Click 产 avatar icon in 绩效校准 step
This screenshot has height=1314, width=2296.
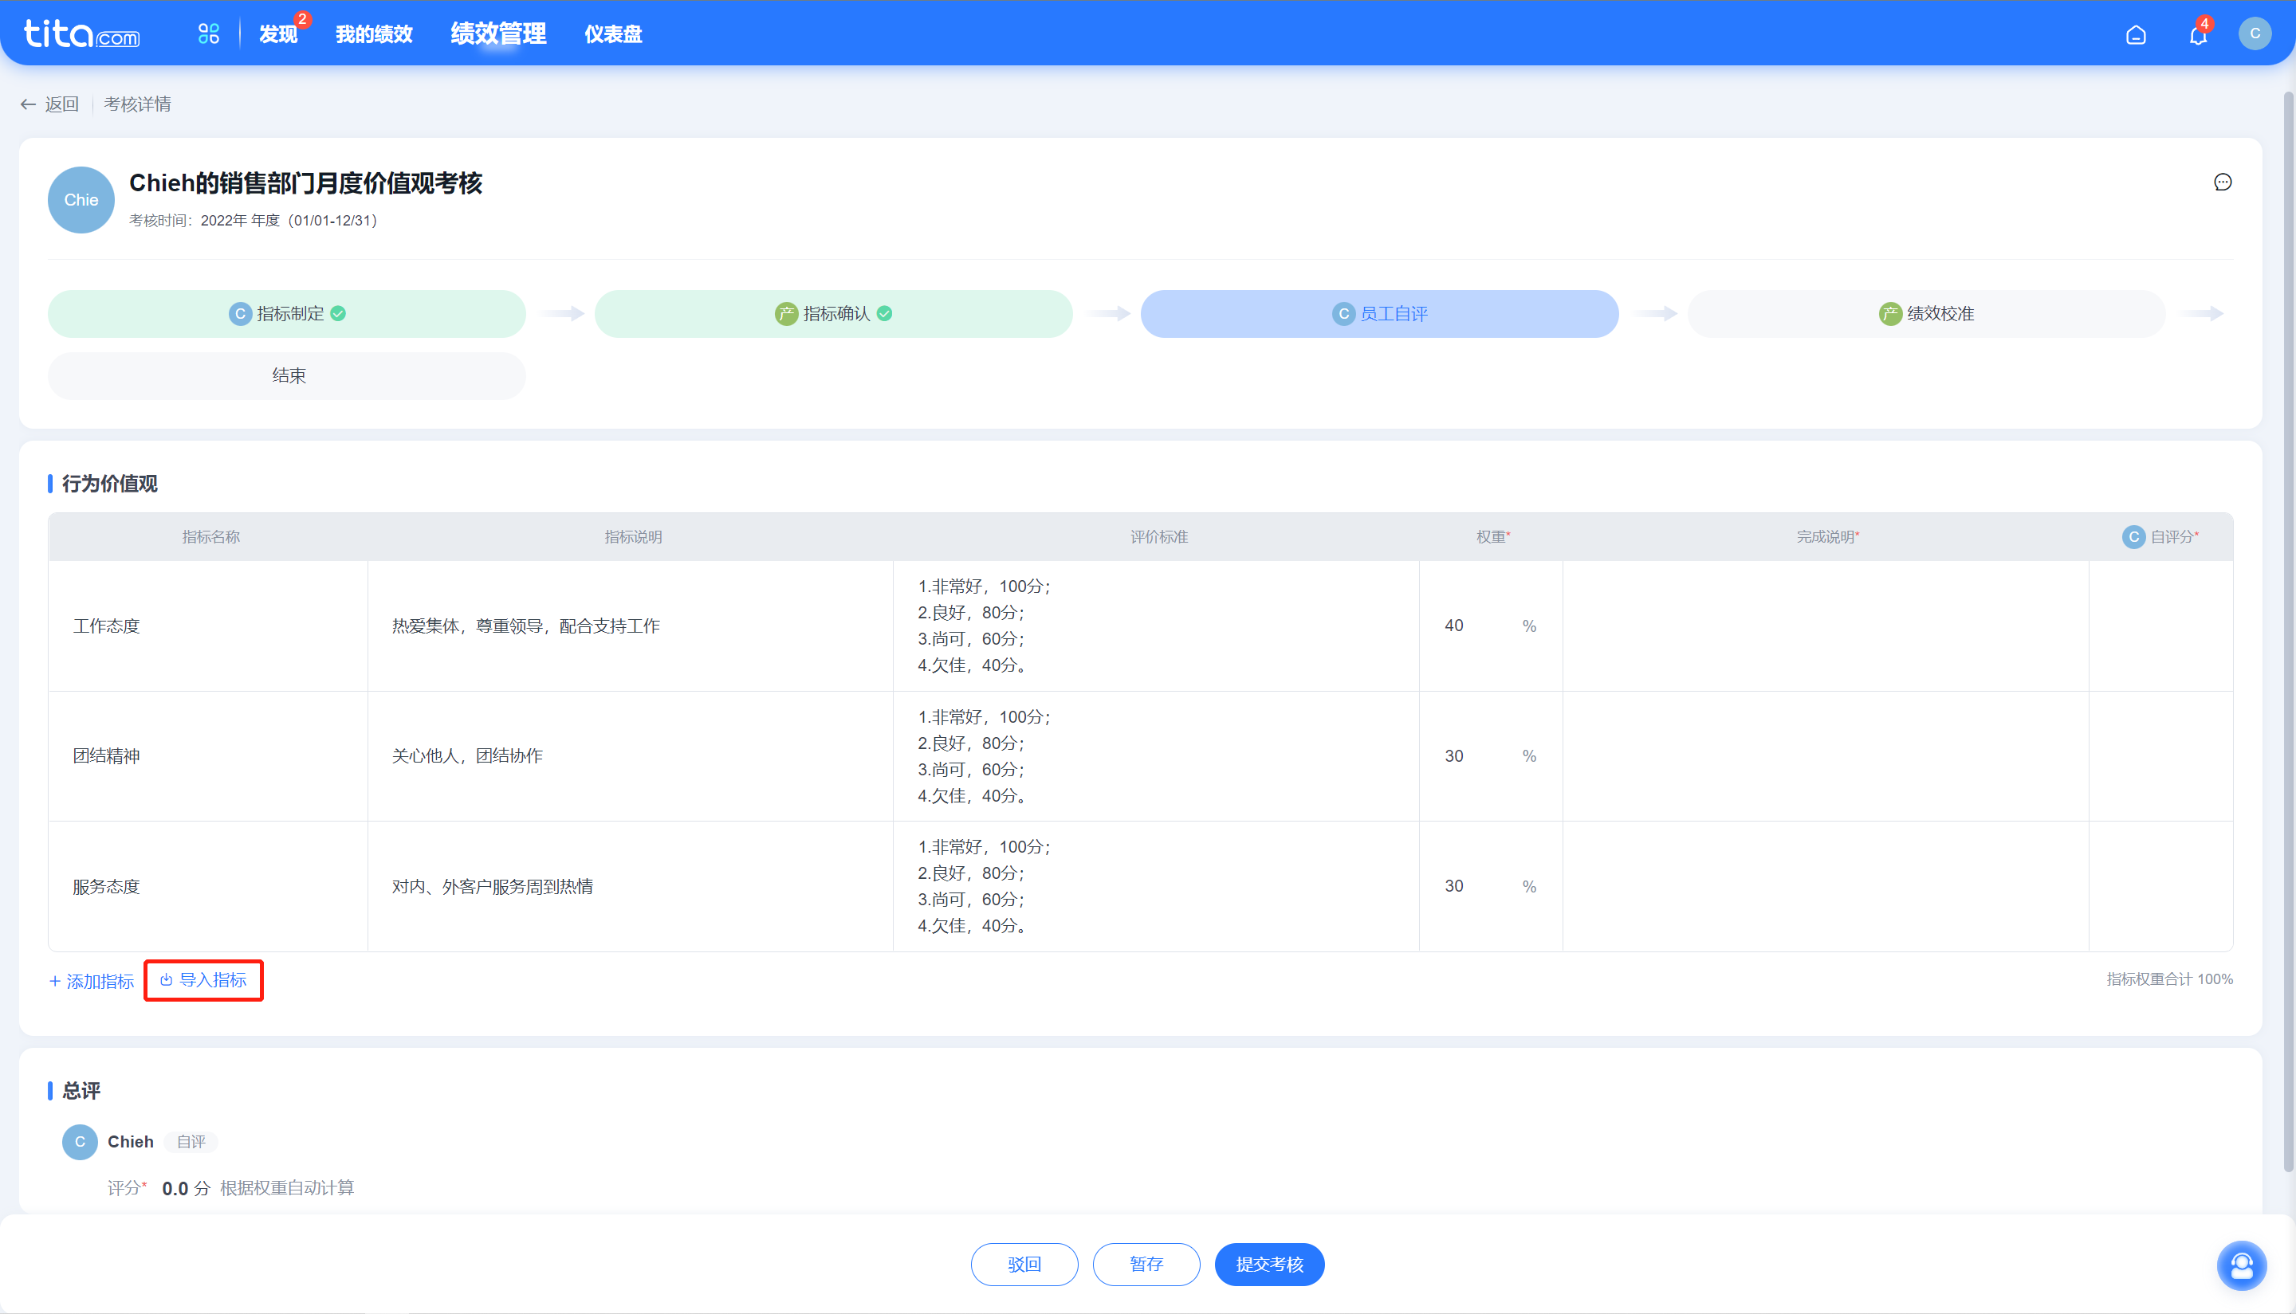(x=1889, y=314)
